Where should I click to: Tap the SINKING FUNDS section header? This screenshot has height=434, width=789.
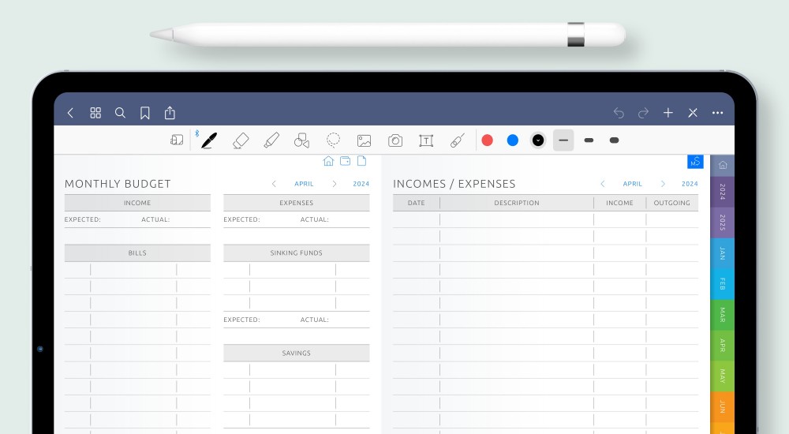[x=297, y=253]
